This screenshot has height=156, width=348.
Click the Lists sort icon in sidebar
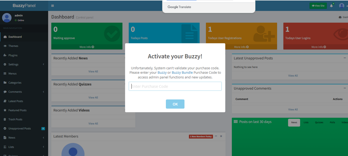pyautogui.click(x=5, y=147)
